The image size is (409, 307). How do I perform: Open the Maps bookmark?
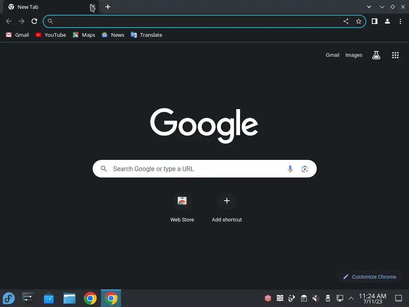(x=84, y=35)
